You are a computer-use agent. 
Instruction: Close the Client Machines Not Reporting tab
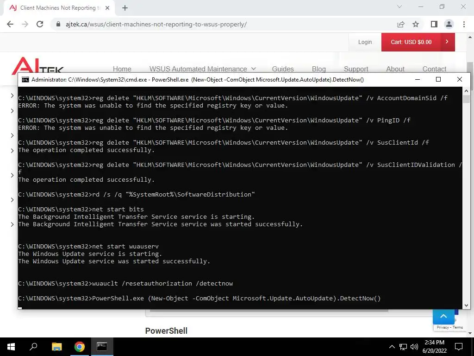[107, 8]
